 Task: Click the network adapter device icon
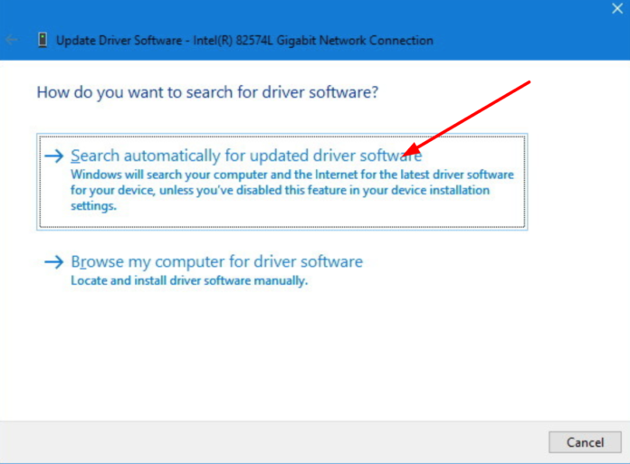click(43, 40)
